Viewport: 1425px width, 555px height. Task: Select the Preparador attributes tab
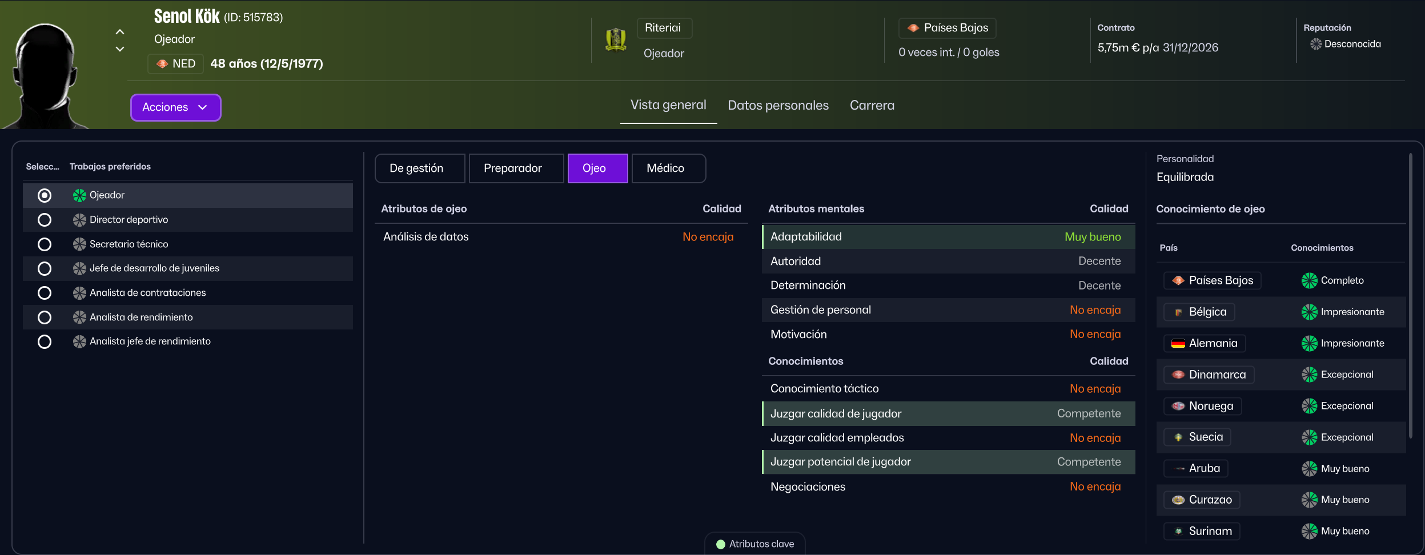pyautogui.click(x=516, y=168)
